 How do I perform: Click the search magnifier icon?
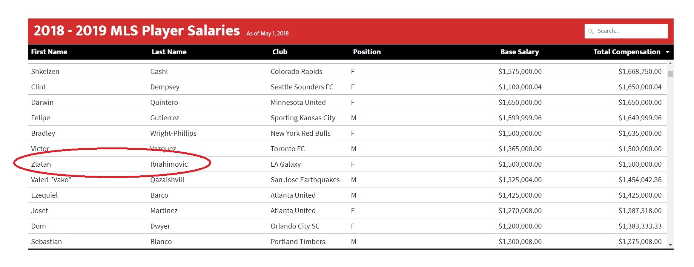tap(591, 31)
